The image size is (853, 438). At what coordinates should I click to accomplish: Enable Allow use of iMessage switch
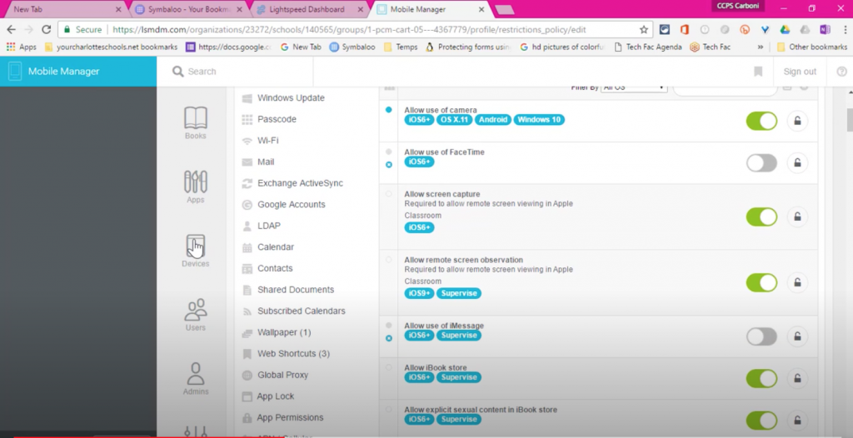pyautogui.click(x=761, y=336)
